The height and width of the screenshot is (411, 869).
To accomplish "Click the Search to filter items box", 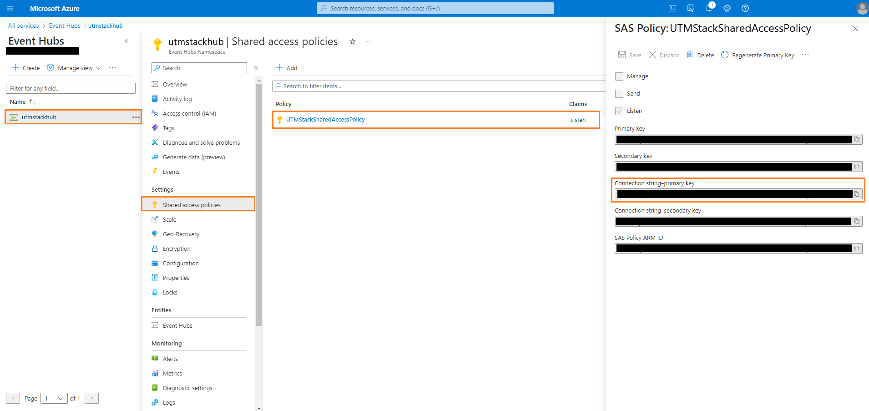I will (439, 86).
